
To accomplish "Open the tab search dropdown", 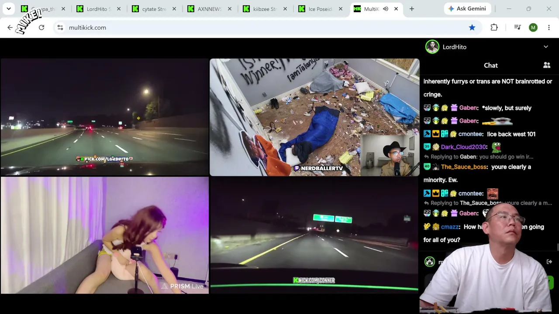I will (x=8, y=9).
